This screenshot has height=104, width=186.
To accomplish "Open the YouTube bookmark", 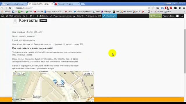I will point(38,12).
